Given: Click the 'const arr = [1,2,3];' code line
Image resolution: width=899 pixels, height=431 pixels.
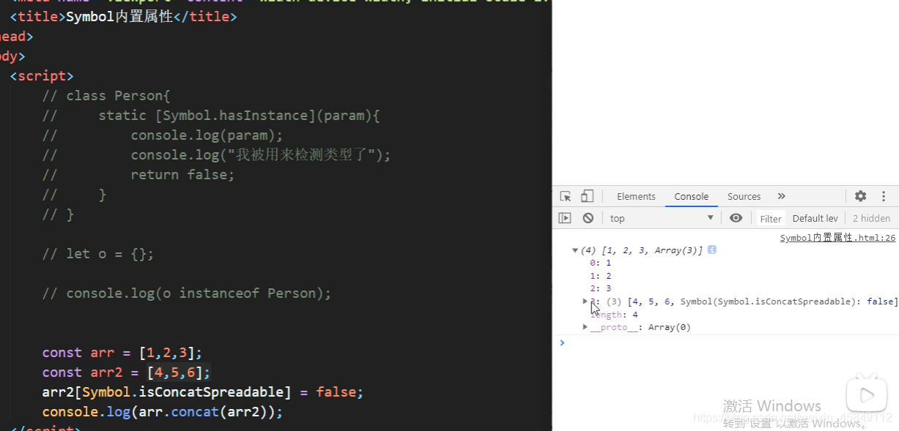Looking at the screenshot, I should (122, 353).
